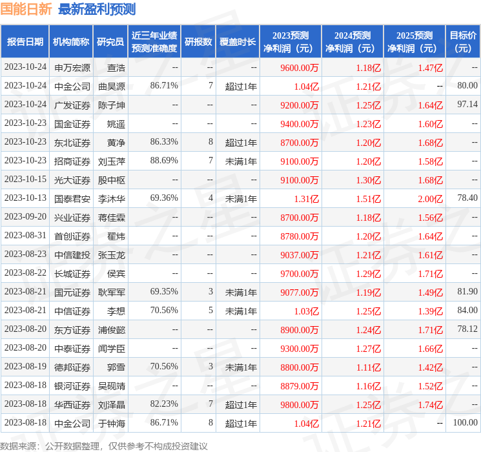
Task: Select the accuracy value 88.69%
Action: coord(164,161)
